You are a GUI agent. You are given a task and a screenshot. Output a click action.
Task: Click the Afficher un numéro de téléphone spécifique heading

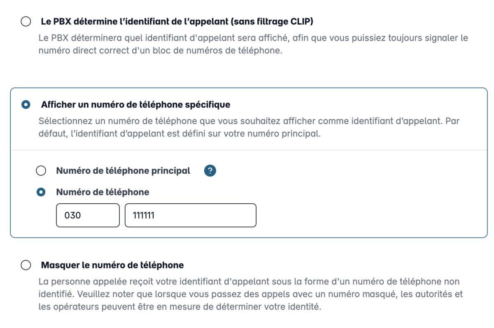click(135, 105)
